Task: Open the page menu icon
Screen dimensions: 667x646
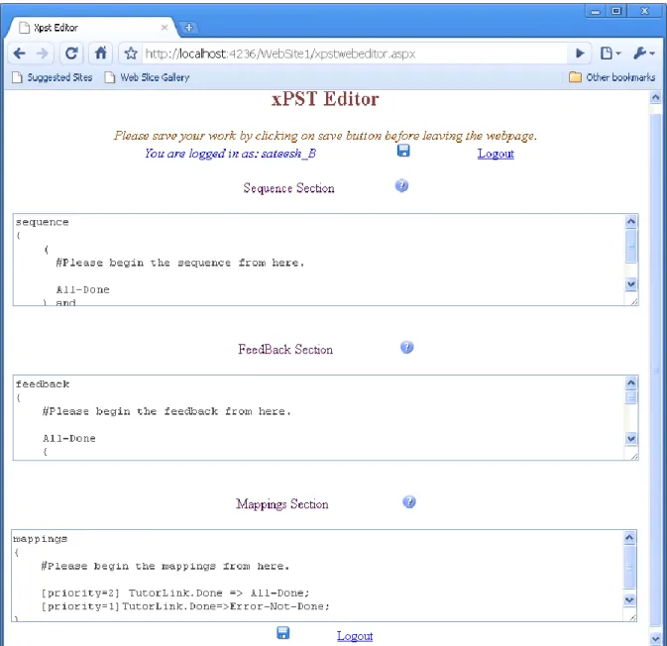Action: click(x=611, y=54)
